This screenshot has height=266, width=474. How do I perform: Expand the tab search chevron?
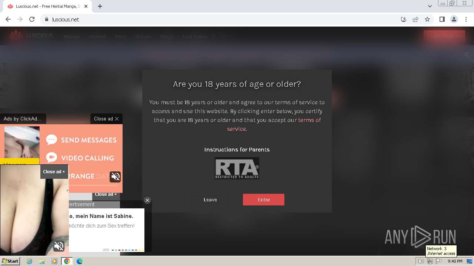click(x=430, y=6)
